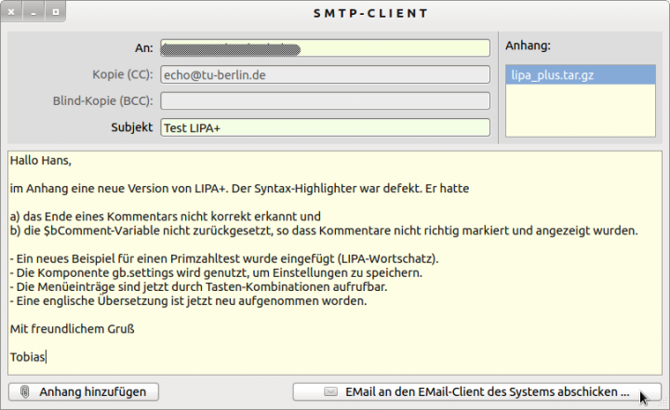This screenshot has height=410, width=670.
Task: Click the Kopie (CC) address field
Action: [x=325, y=74]
